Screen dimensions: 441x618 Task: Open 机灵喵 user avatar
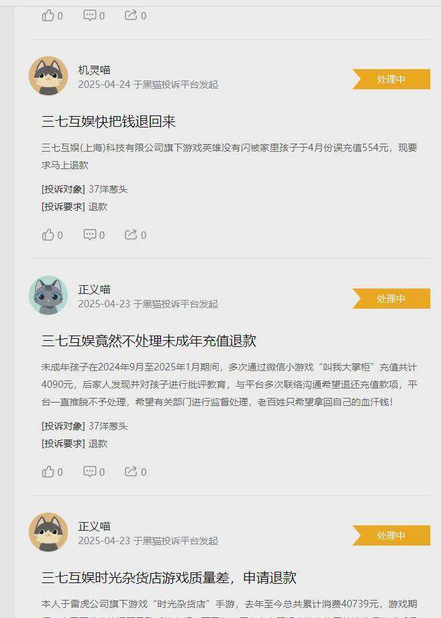[x=48, y=76]
